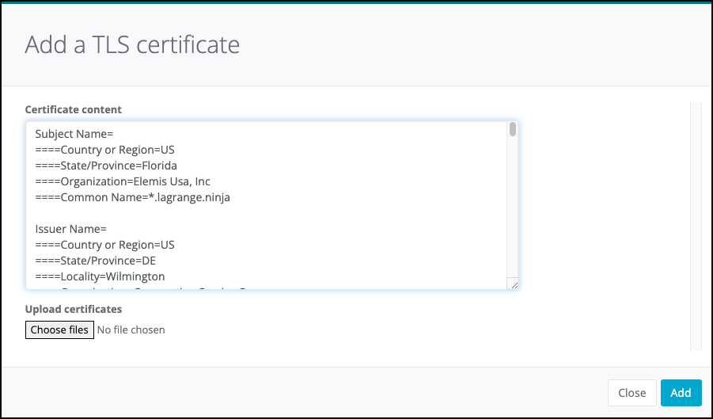Viewport: 713px width, 419px height.
Task: Place cursor on the Subject Name= line
Action: tap(75, 134)
